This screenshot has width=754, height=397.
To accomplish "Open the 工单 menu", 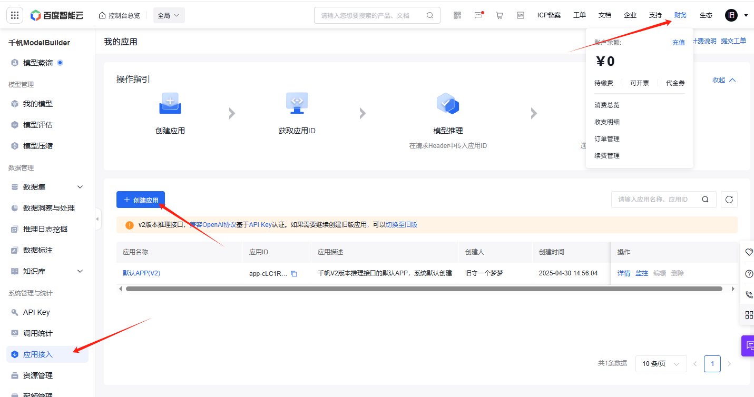I will coord(580,15).
